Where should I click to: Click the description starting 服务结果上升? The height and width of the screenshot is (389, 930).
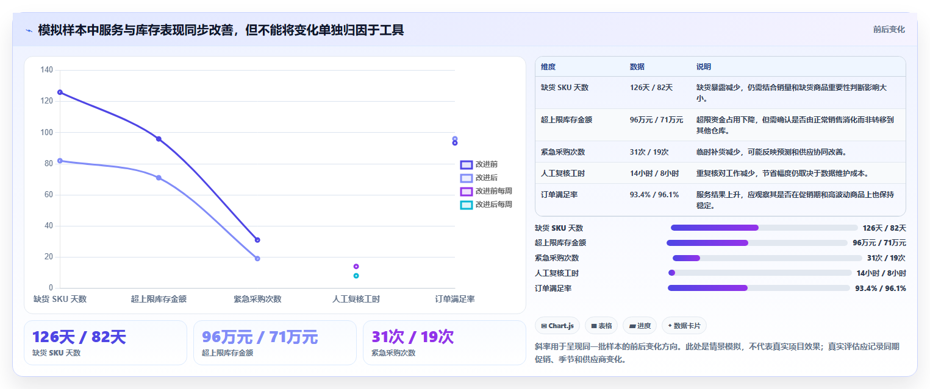pyautogui.click(x=795, y=200)
